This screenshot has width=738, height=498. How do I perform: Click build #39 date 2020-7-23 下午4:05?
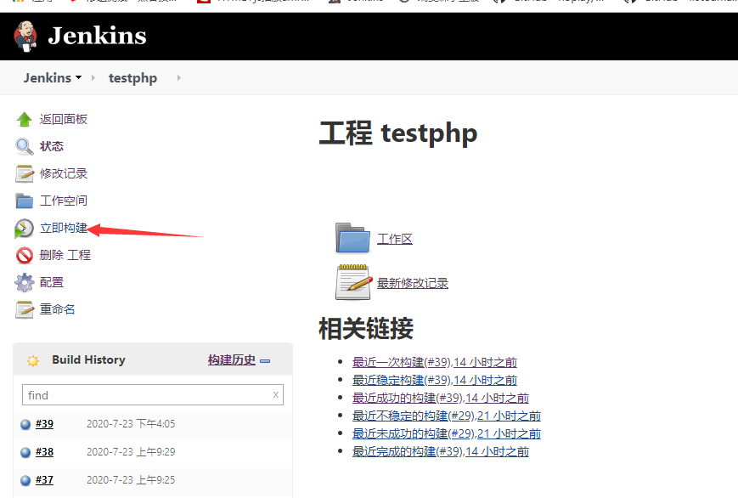(131, 423)
